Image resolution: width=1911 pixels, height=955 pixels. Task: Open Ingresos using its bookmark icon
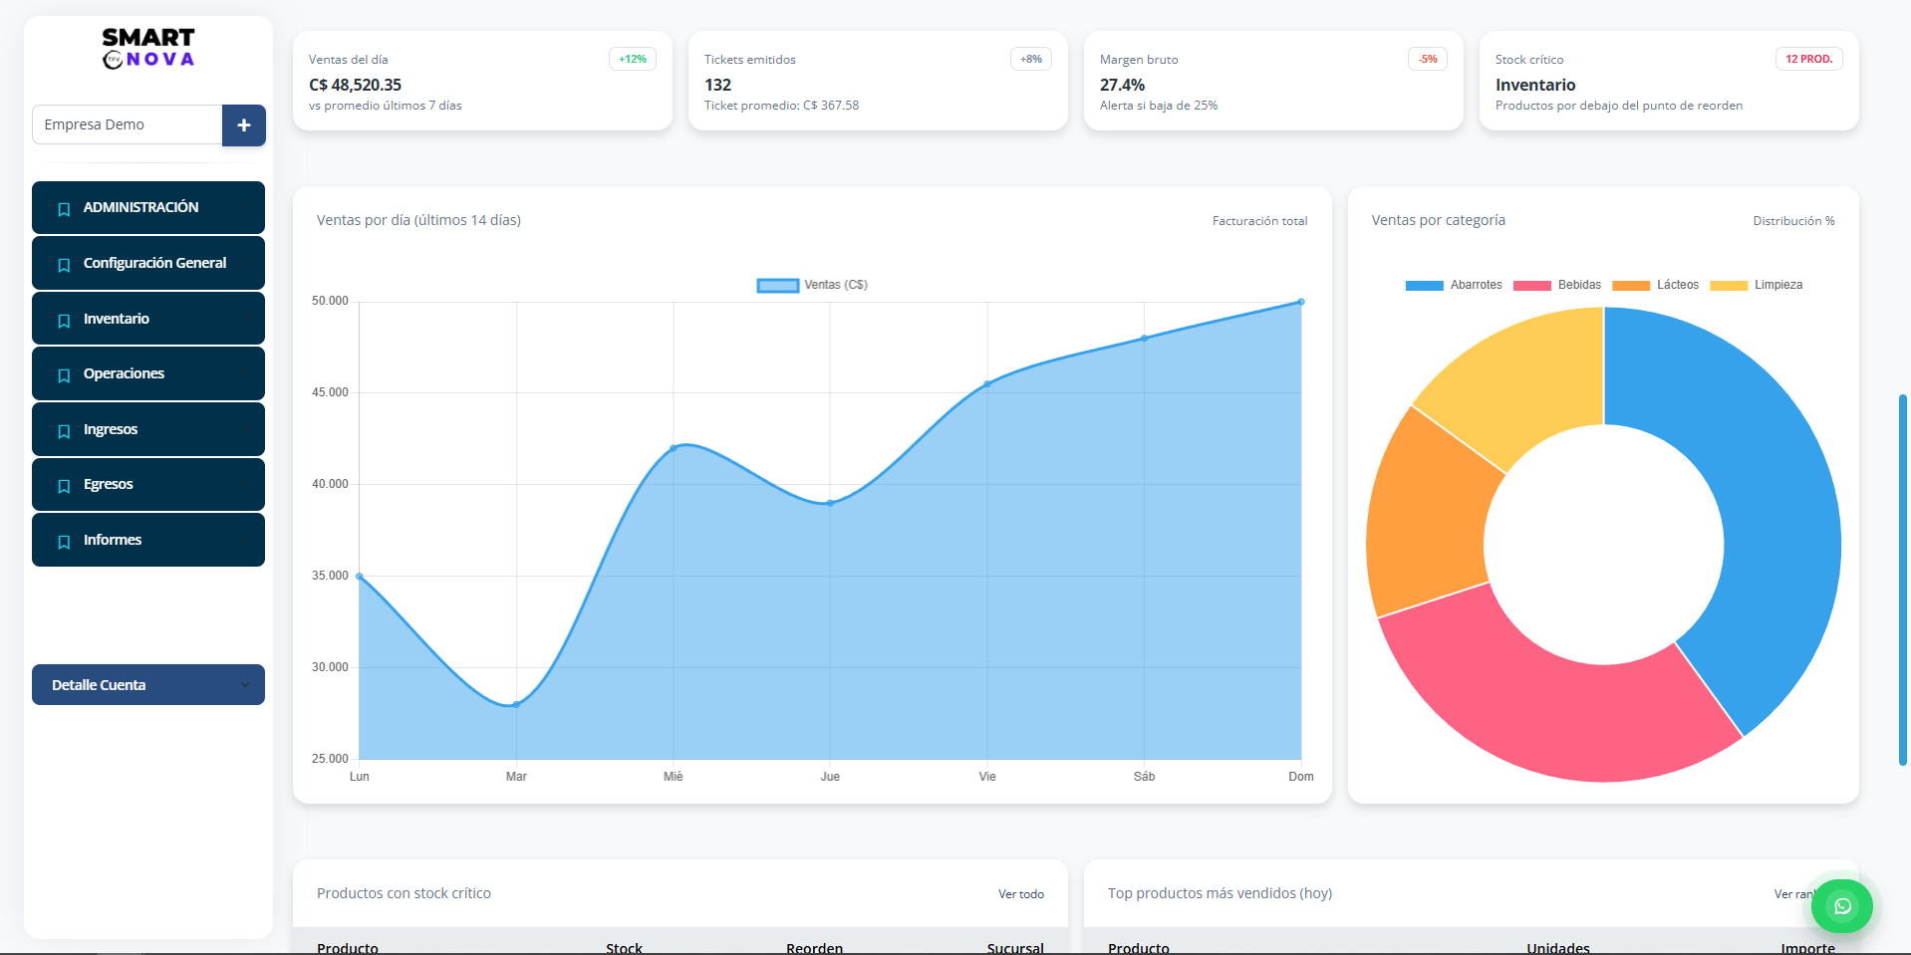(x=64, y=429)
